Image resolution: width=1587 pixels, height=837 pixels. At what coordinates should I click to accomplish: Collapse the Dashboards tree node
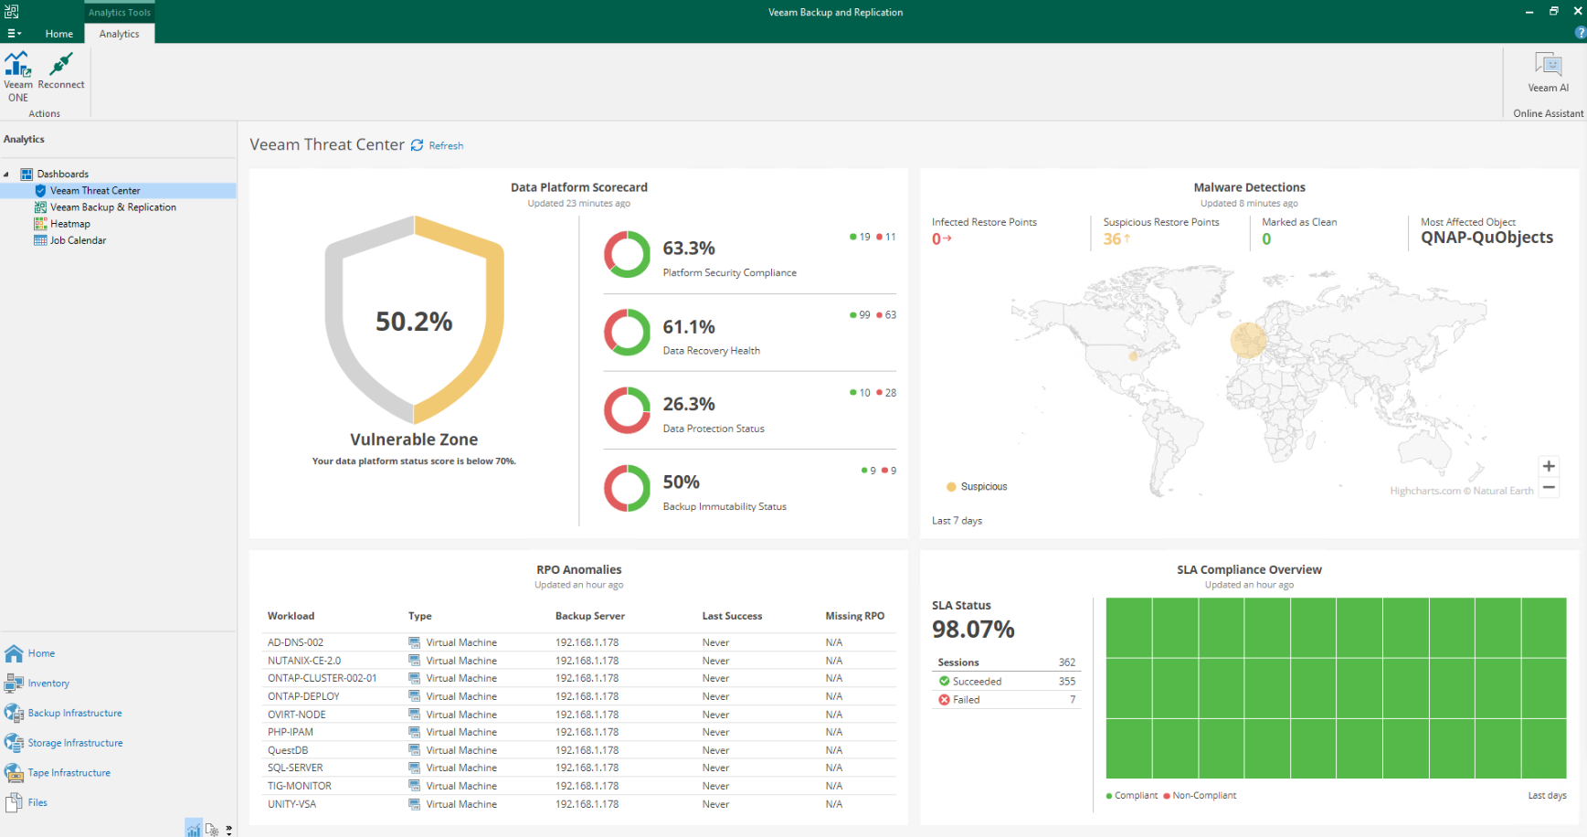[6, 175]
